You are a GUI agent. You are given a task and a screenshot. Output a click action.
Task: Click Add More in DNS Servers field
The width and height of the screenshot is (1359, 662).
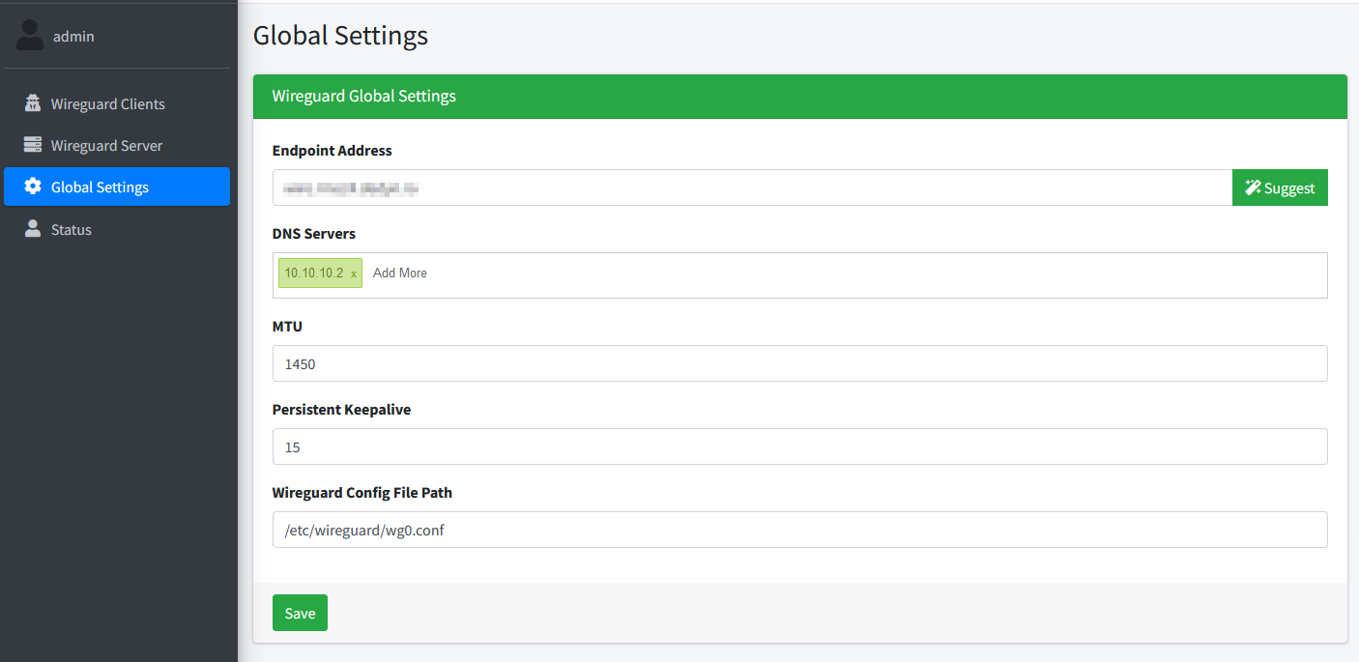coord(400,273)
